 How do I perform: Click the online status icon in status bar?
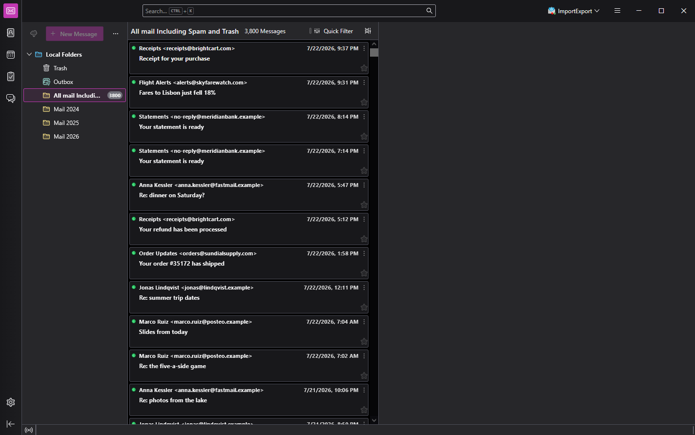tap(29, 430)
